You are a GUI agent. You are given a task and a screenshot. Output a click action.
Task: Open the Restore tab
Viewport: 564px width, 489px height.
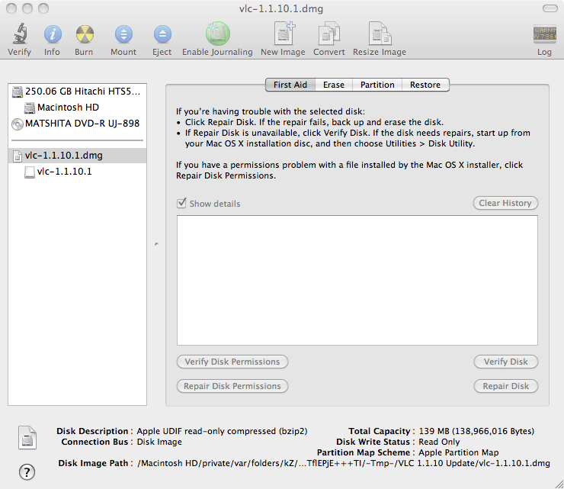tap(425, 85)
